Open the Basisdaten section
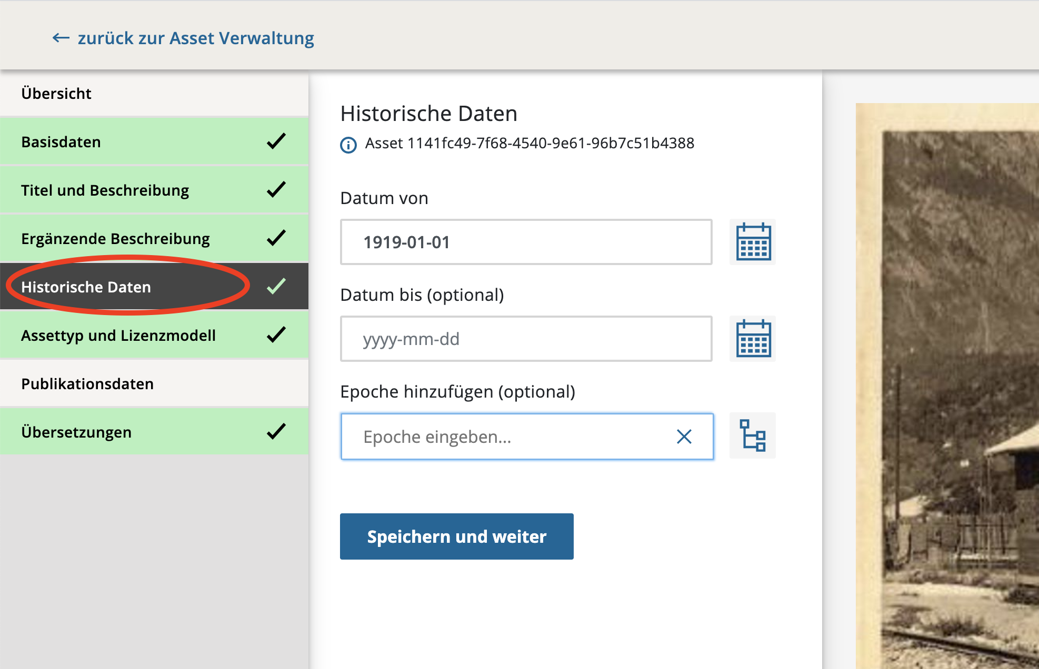1039x669 pixels. [x=154, y=141]
